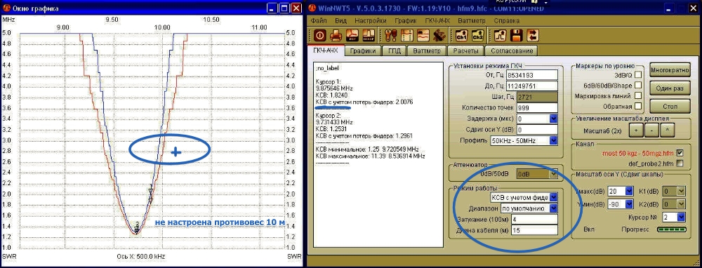Open the 'Диапазон' по умолчанию dropdown

pyautogui.click(x=553, y=208)
